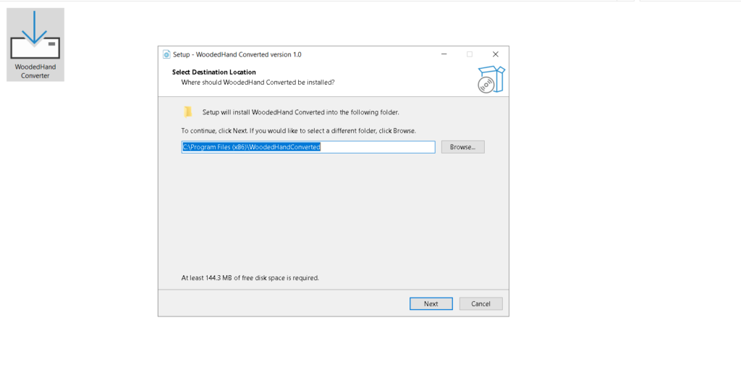Click the 'Select Destination Location' heading
The image size is (741, 370).
point(213,72)
